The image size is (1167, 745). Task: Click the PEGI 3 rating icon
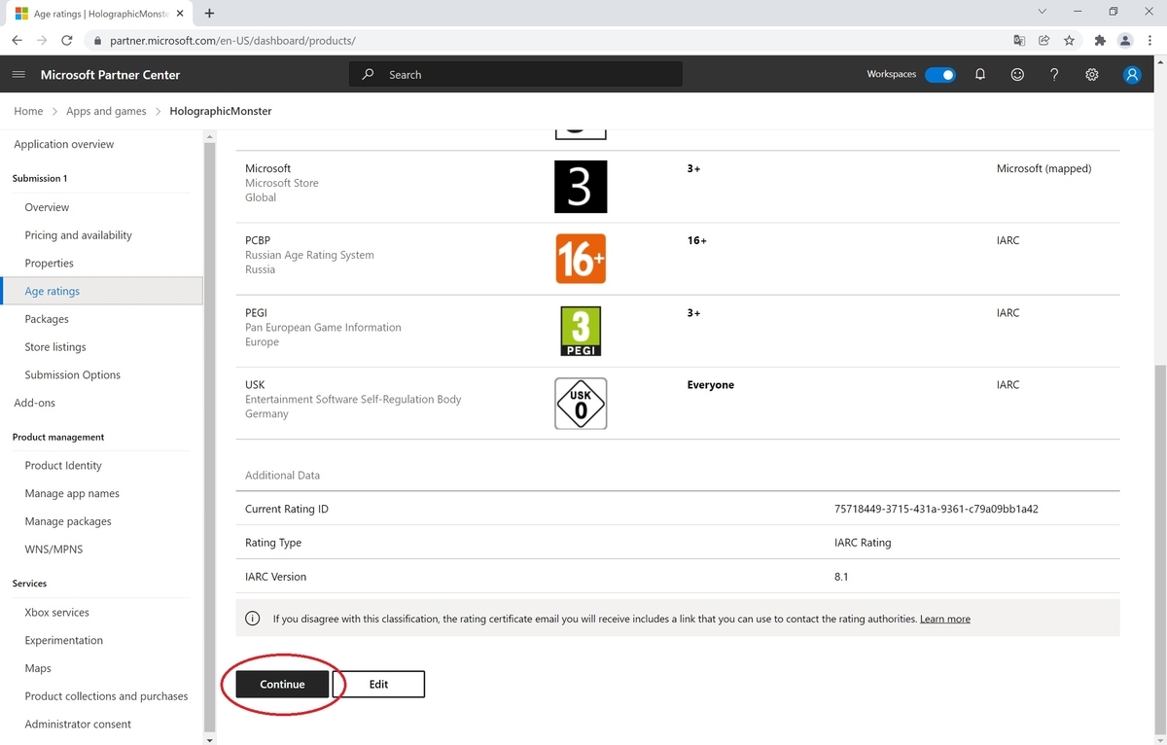581,331
